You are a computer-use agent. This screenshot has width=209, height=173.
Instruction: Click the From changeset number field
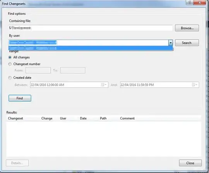38,70
